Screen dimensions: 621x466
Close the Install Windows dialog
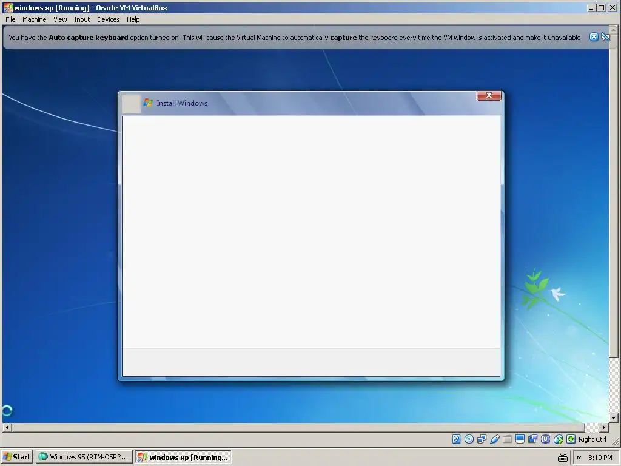coord(489,95)
